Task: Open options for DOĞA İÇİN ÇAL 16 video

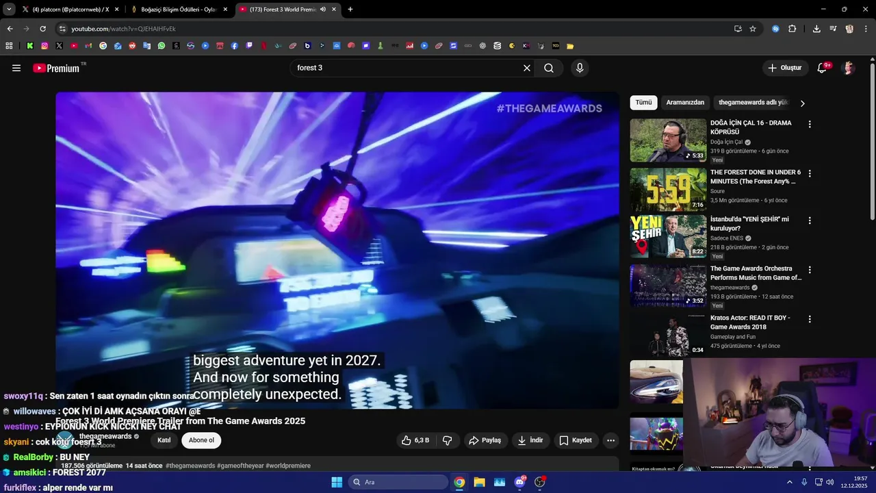Action: [810, 125]
